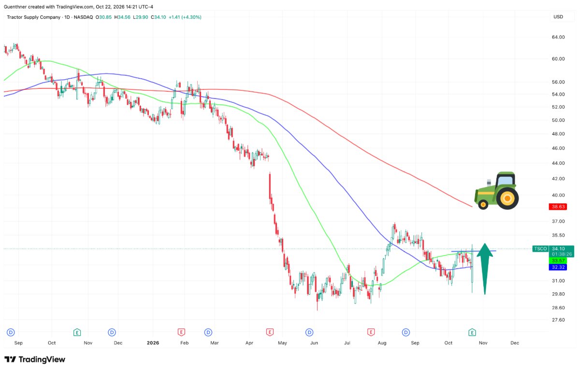The height and width of the screenshot is (371, 580).
Task: Click the TSCO symbol tag on price axis
Action: point(540,249)
